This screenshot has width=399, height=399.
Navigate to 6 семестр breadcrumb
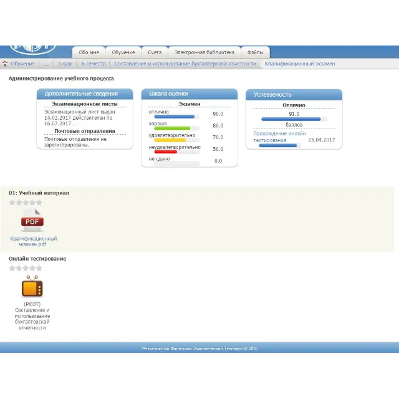pyautogui.click(x=94, y=64)
